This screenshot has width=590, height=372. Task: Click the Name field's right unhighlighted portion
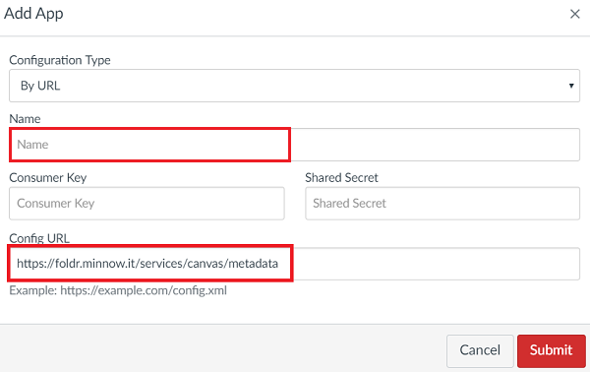pos(436,145)
